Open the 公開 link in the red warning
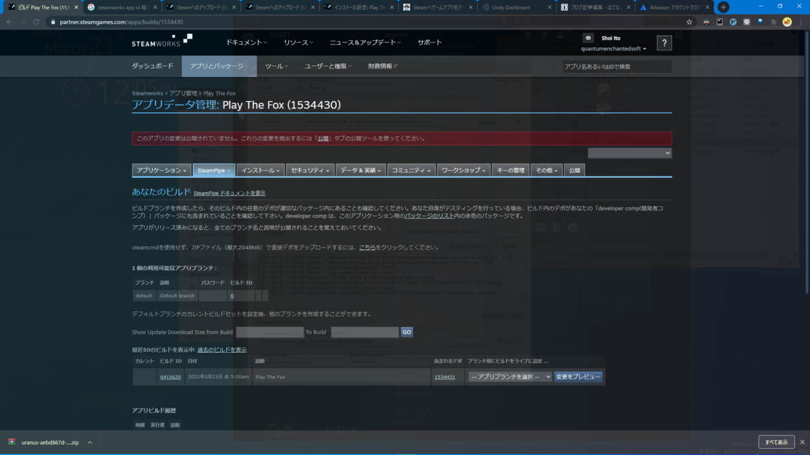 click(x=323, y=138)
